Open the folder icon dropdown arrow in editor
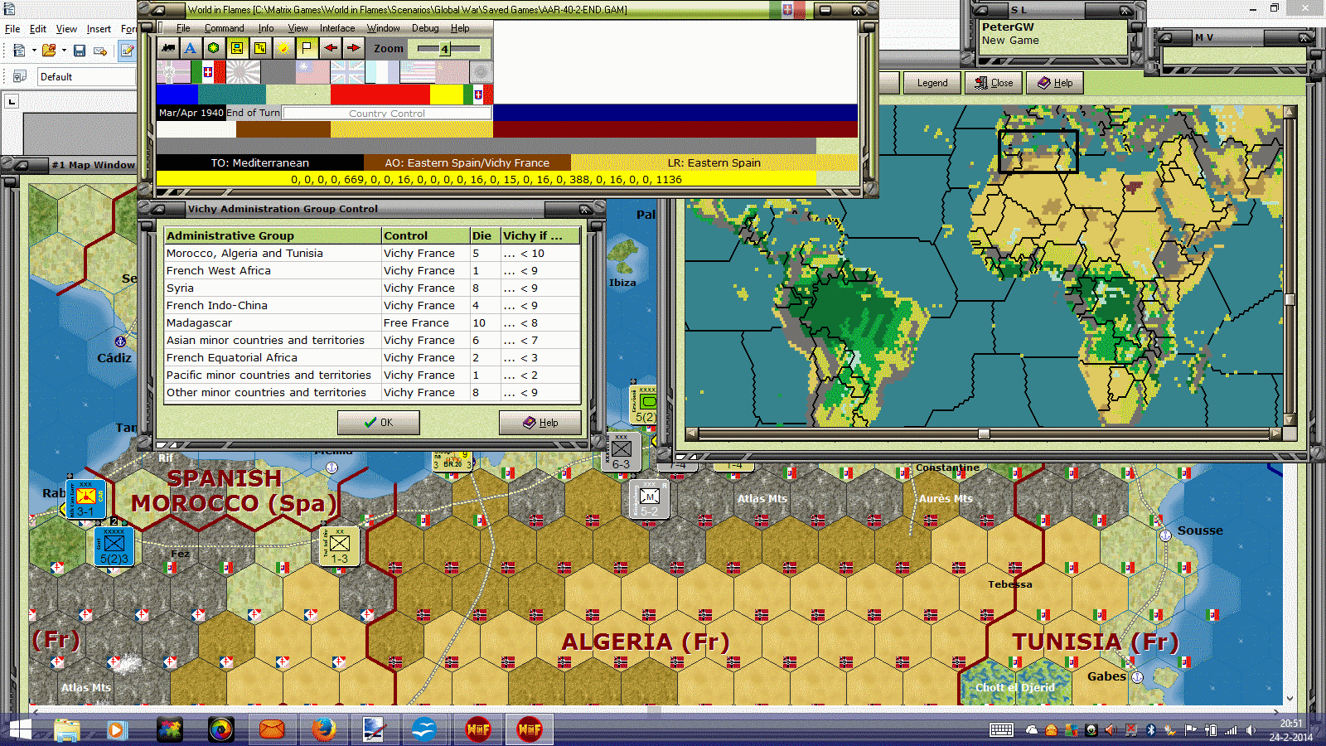The height and width of the screenshot is (746, 1326). click(x=64, y=51)
